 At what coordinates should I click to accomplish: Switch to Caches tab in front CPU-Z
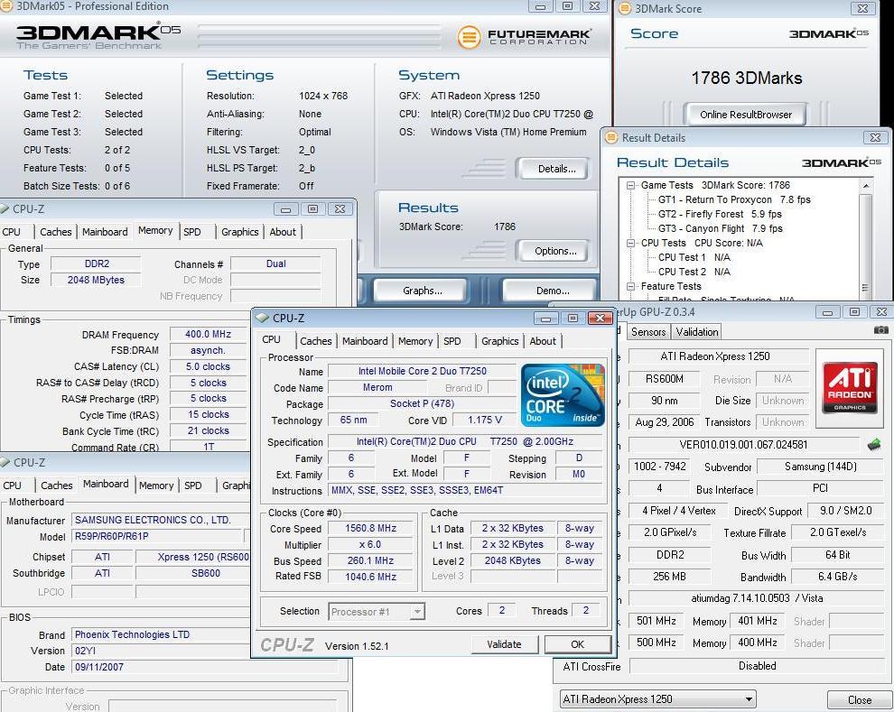tap(315, 341)
